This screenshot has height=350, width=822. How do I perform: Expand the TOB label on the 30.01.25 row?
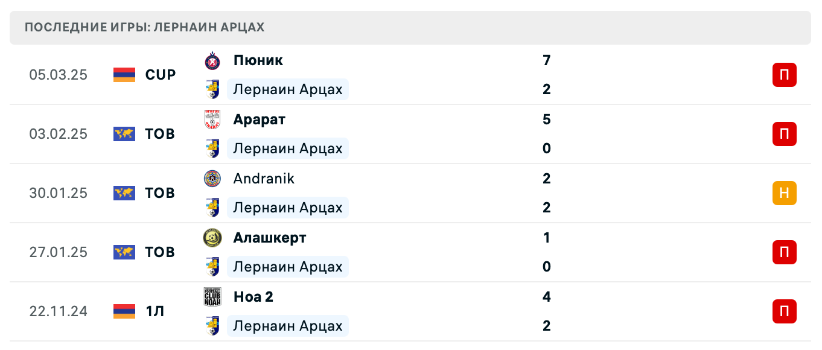pyautogui.click(x=158, y=193)
